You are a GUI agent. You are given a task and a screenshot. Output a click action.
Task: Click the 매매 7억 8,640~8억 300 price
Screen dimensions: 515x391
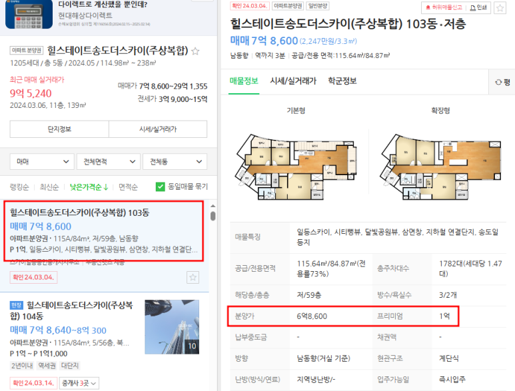pyautogui.click(x=58, y=330)
